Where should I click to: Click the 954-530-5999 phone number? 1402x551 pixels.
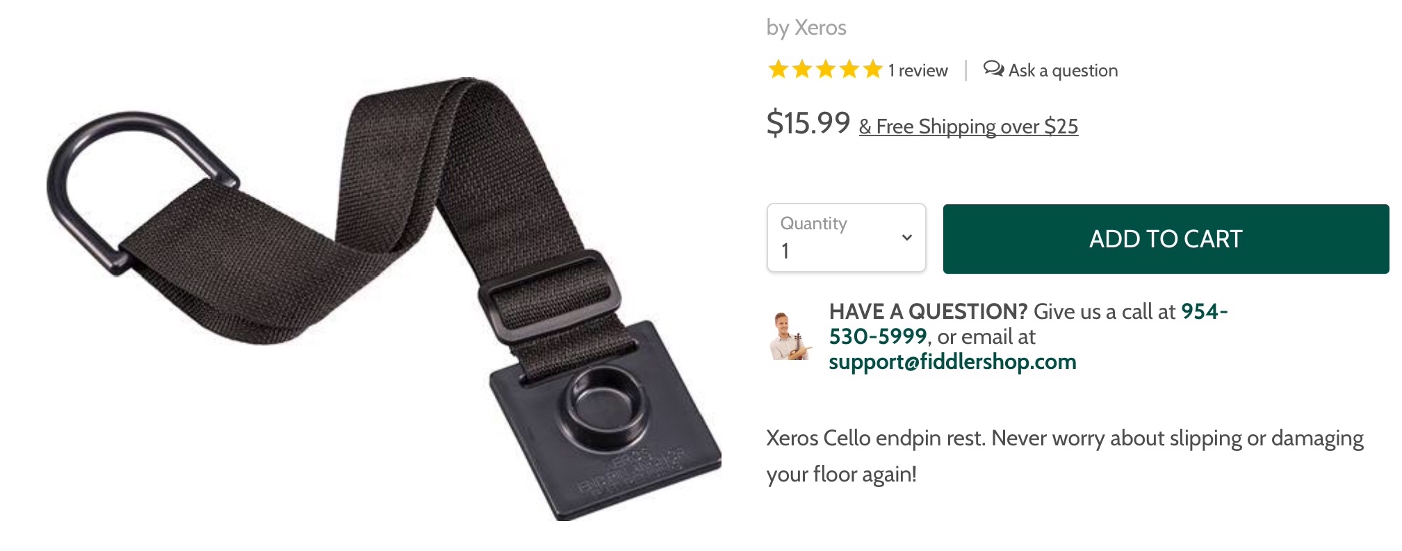pyautogui.click(x=1028, y=324)
